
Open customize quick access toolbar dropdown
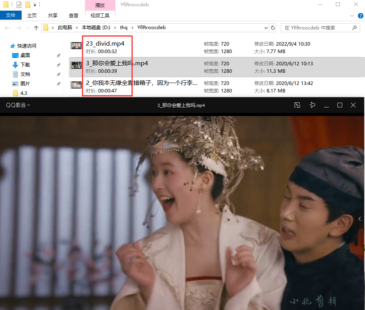pos(35,5)
